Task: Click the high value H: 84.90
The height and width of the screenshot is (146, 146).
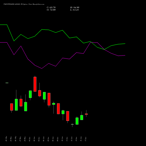Action: [74, 8]
